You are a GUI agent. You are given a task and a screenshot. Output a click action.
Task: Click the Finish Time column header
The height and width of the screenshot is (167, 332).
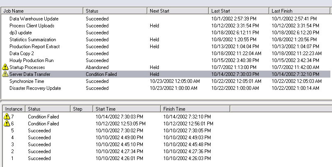point(195,109)
